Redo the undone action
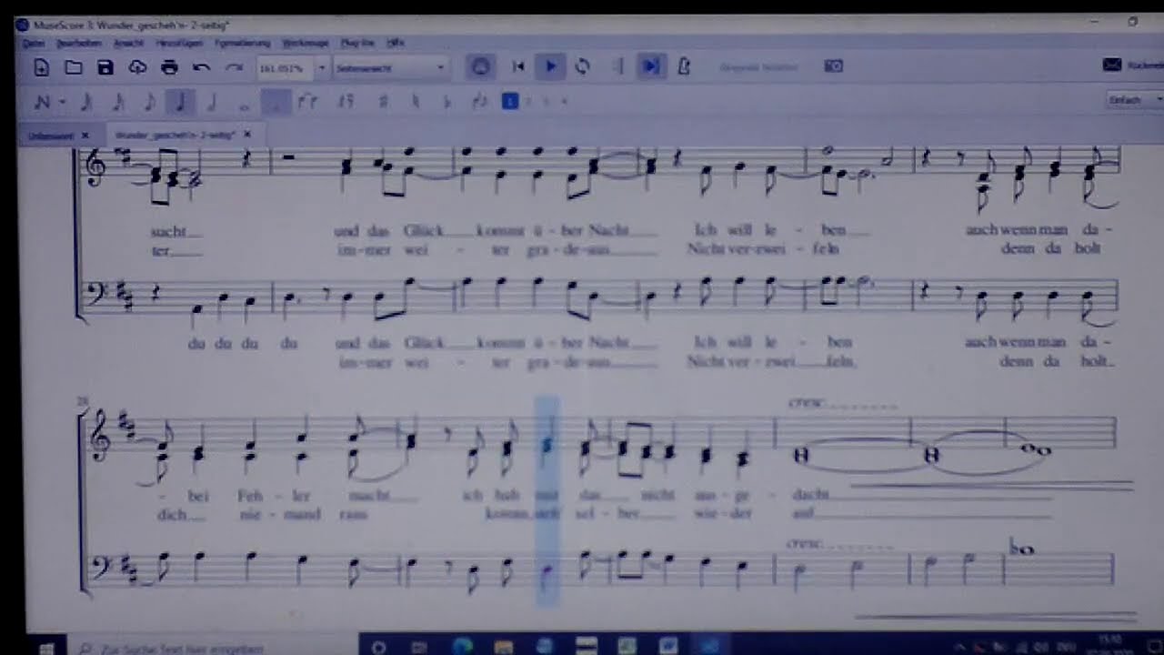This screenshot has height=655, width=1164. click(x=234, y=67)
